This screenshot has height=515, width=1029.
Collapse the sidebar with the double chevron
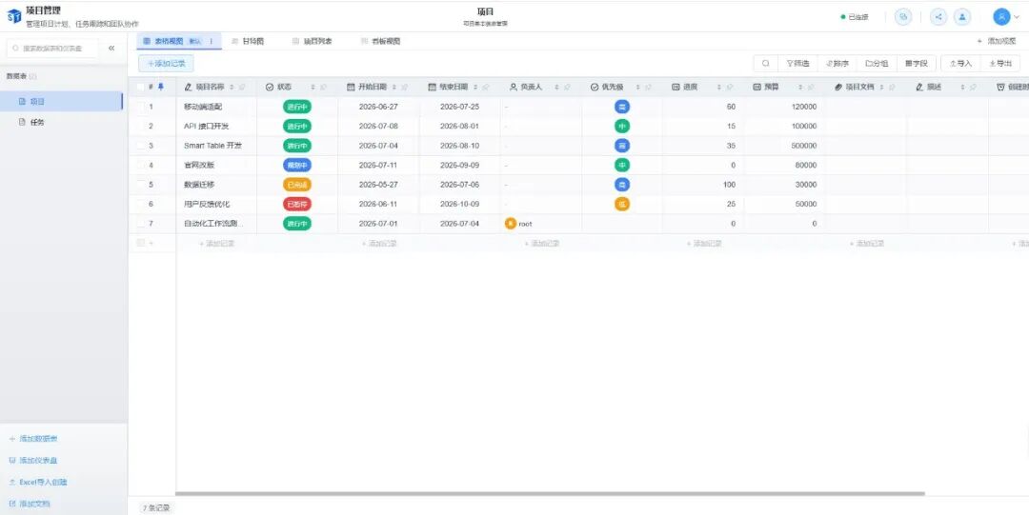pos(111,48)
